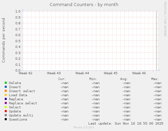Click the vertical gray marker line in graph
The height and width of the screenshot is (131, 168).
coord(156,41)
